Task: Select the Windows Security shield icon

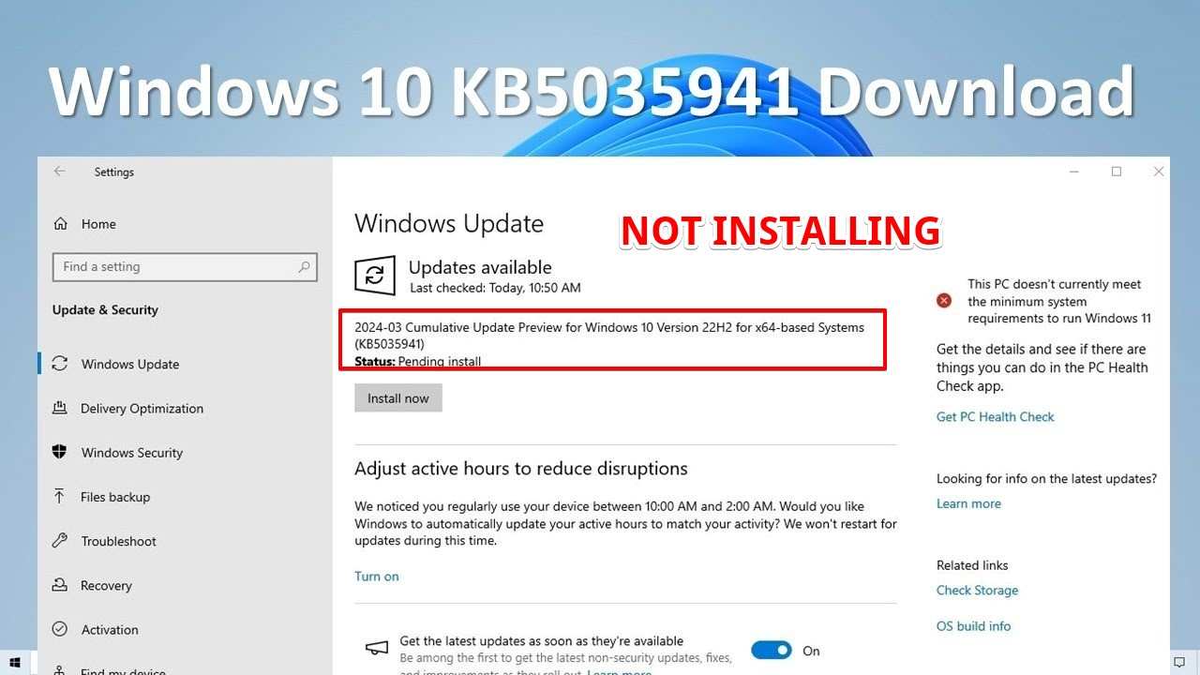Action: (x=60, y=452)
